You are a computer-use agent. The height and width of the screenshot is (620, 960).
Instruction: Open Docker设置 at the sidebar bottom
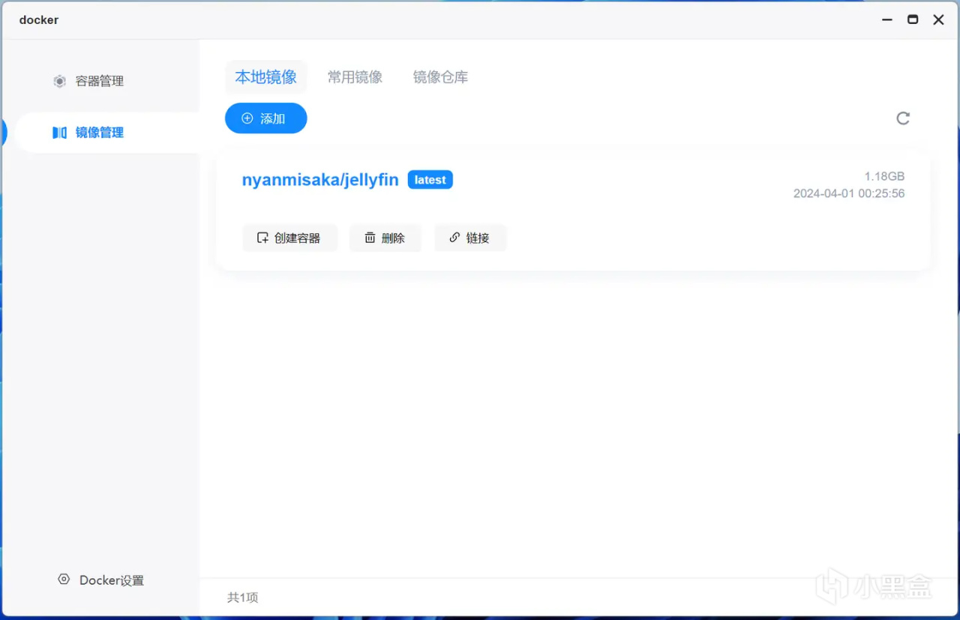pyautogui.click(x=101, y=580)
